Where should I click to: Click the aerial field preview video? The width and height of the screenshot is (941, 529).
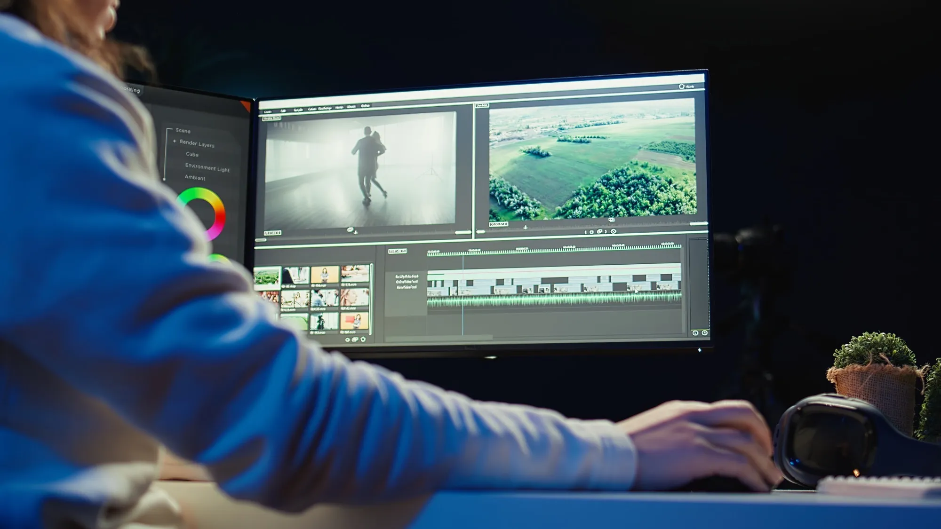592,159
